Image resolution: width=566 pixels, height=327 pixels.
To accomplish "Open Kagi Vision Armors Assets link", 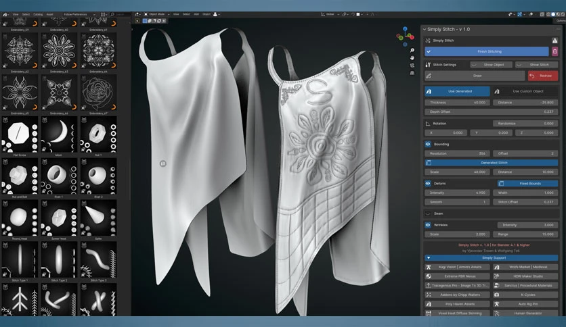I will (x=458, y=268).
